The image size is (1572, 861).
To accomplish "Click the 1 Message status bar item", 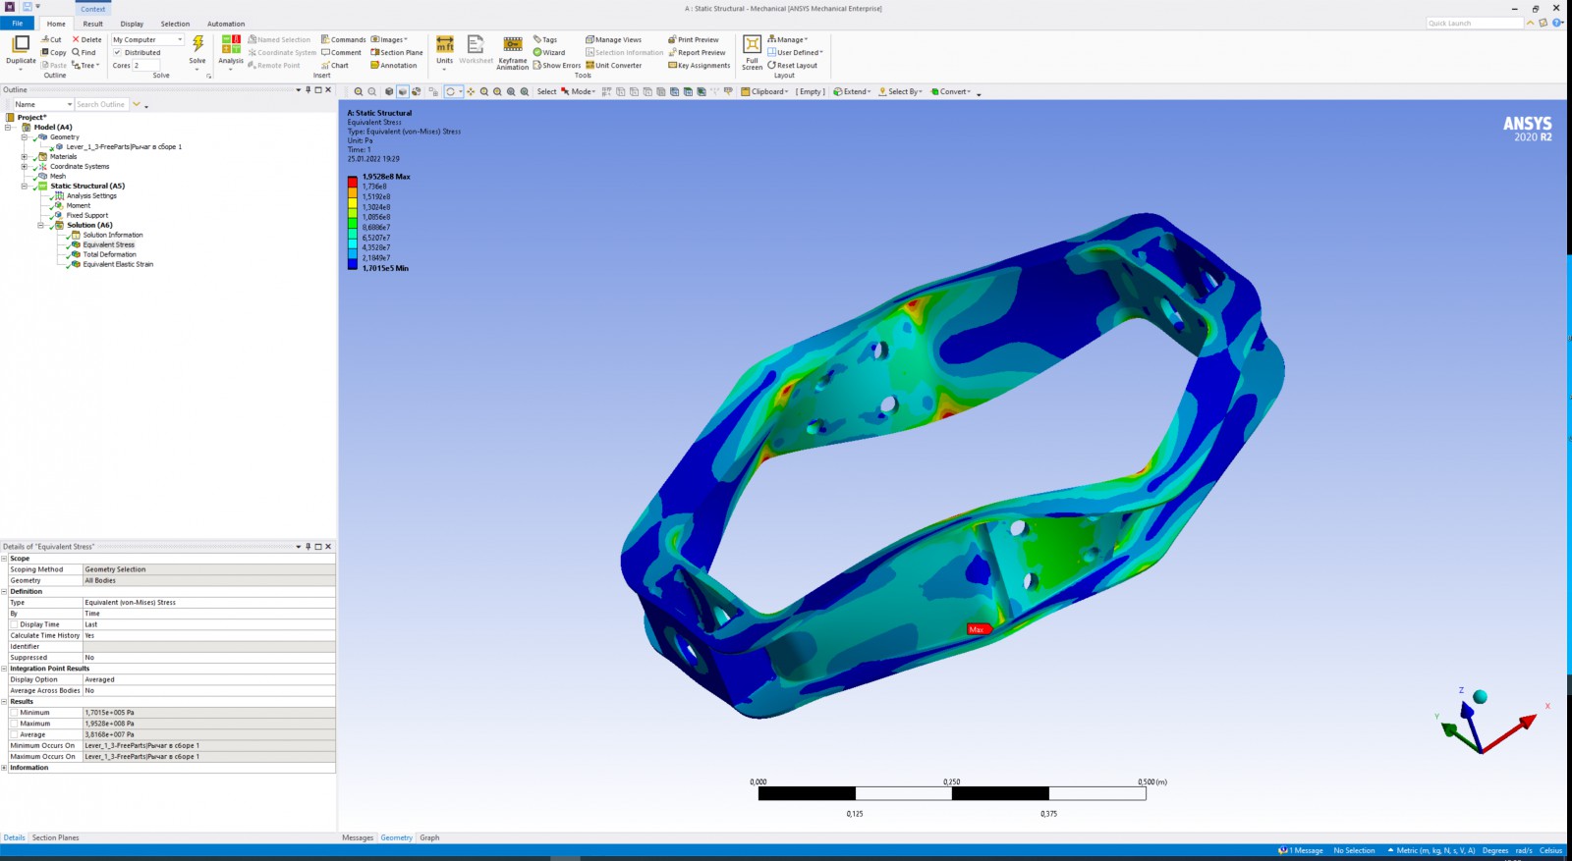I will [x=1301, y=850].
